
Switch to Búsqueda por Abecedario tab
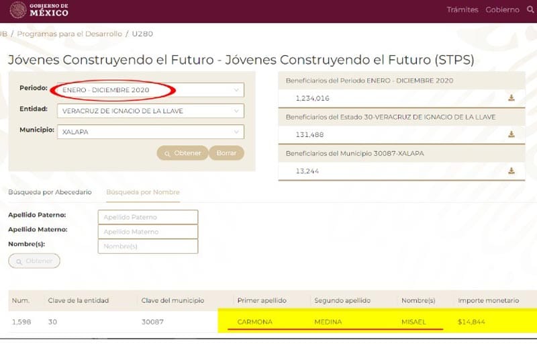[x=50, y=192]
